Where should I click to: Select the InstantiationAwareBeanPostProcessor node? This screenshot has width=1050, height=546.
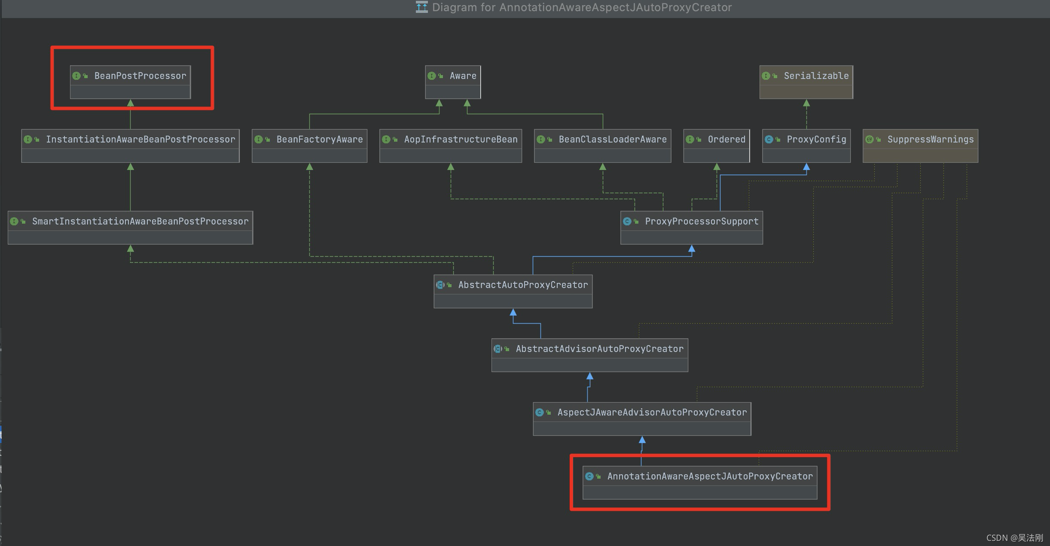140,140
